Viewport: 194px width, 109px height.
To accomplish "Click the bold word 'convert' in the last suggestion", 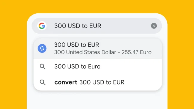I will [x=66, y=82].
